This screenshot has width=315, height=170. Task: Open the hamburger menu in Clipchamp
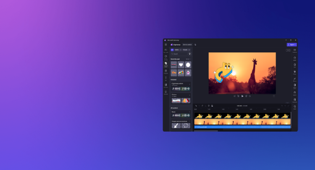coord(166,45)
